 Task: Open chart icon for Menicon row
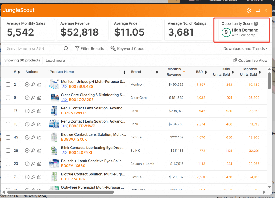(x=39, y=85)
